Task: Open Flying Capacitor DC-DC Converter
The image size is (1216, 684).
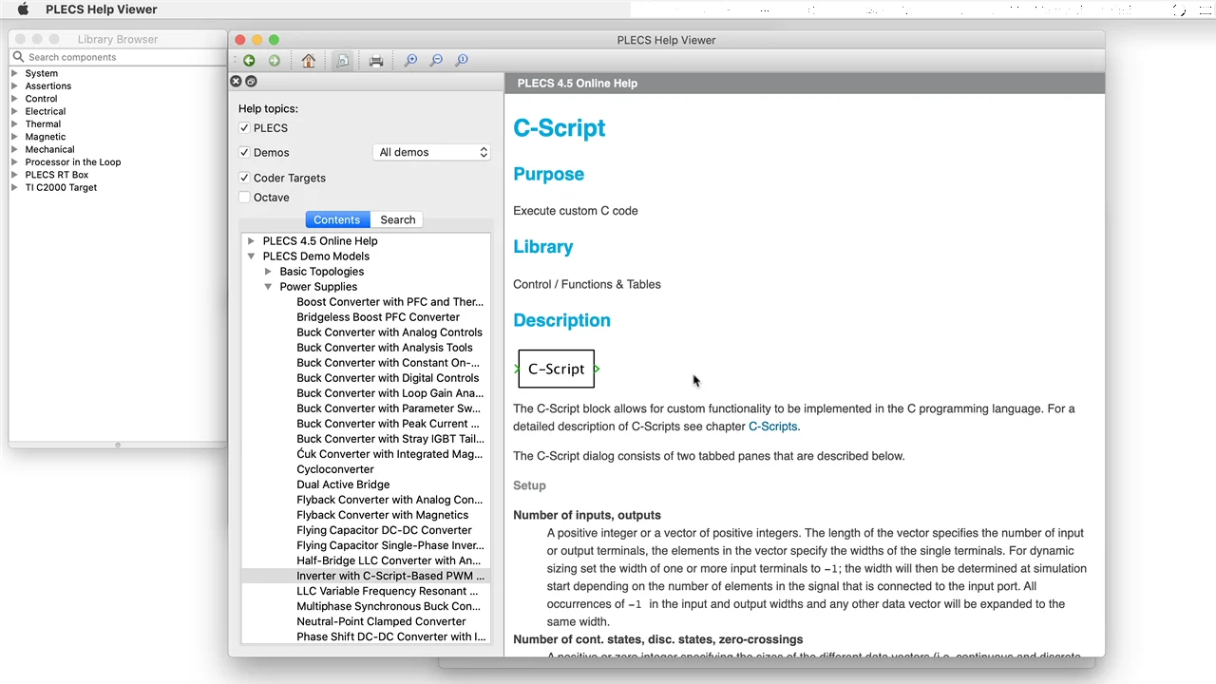Action: [x=384, y=530]
